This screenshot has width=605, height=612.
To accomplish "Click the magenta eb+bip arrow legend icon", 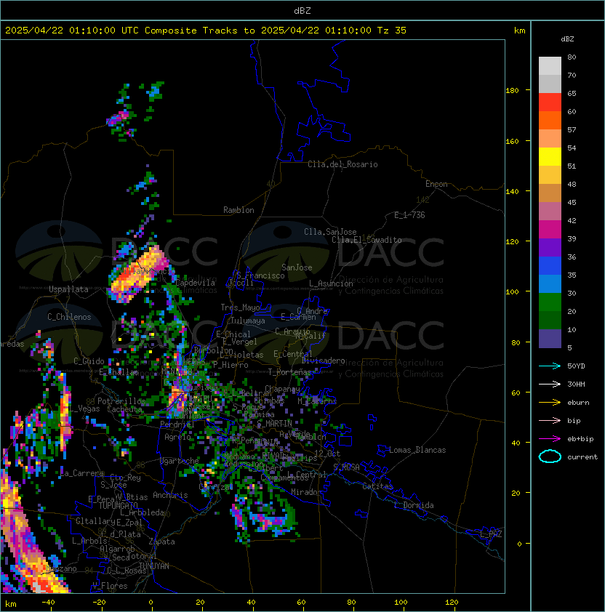I will (550, 439).
